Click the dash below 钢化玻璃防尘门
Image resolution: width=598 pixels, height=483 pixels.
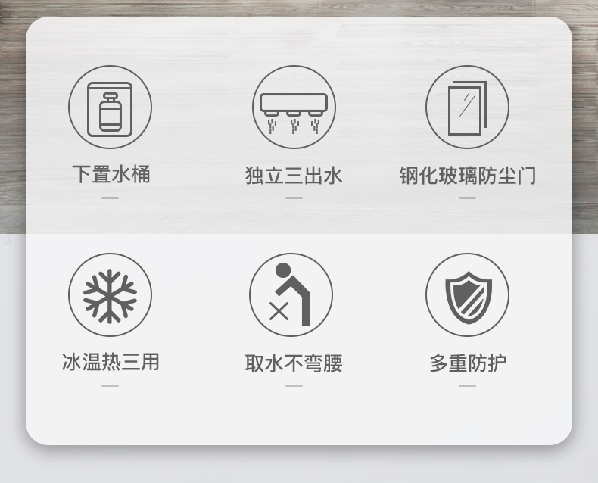click(x=467, y=198)
